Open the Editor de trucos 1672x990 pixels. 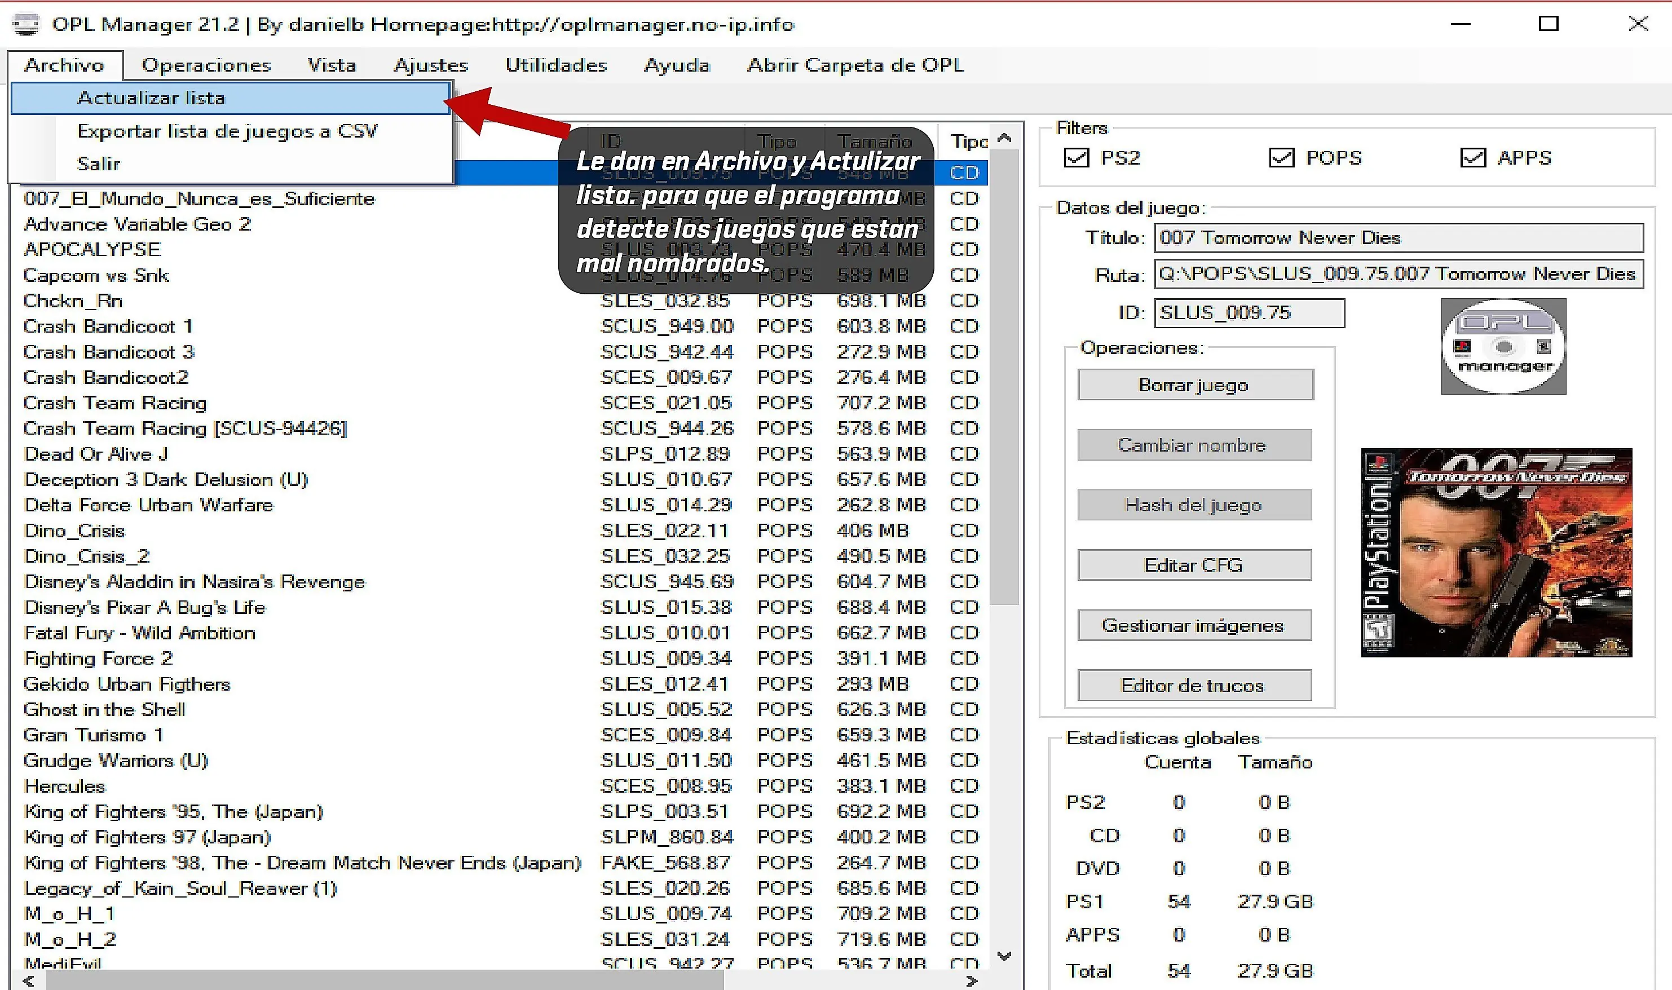1194,685
